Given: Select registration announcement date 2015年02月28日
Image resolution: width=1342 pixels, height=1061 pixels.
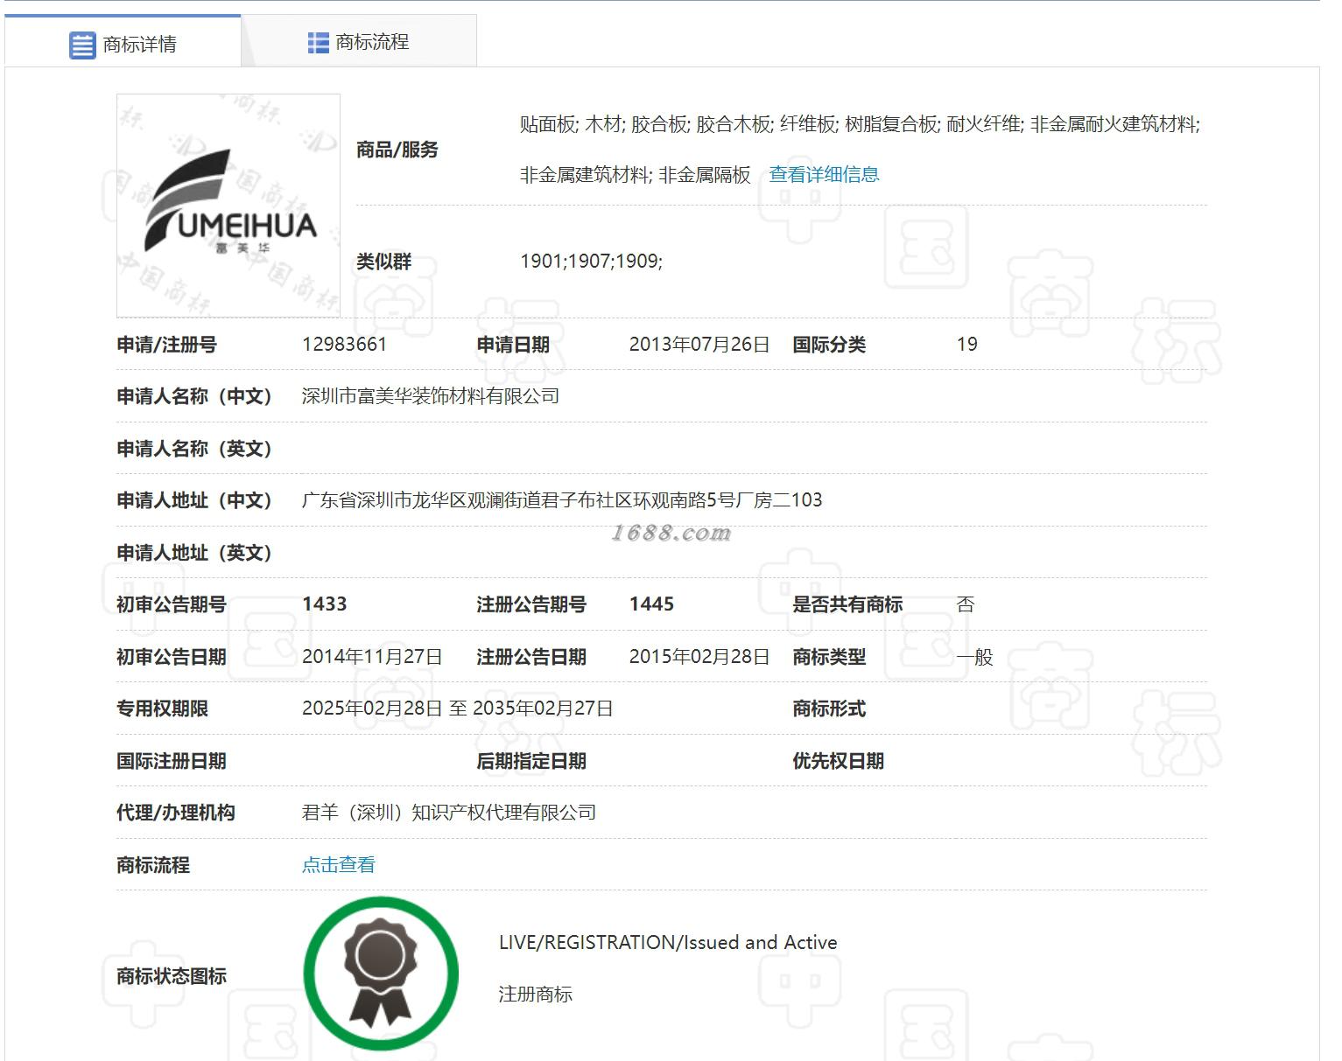Looking at the screenshot, I should pos(699,657).
